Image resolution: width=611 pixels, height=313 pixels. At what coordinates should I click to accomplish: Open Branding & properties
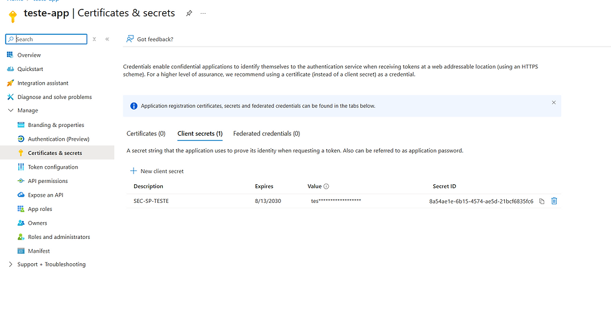coord(57,125)
